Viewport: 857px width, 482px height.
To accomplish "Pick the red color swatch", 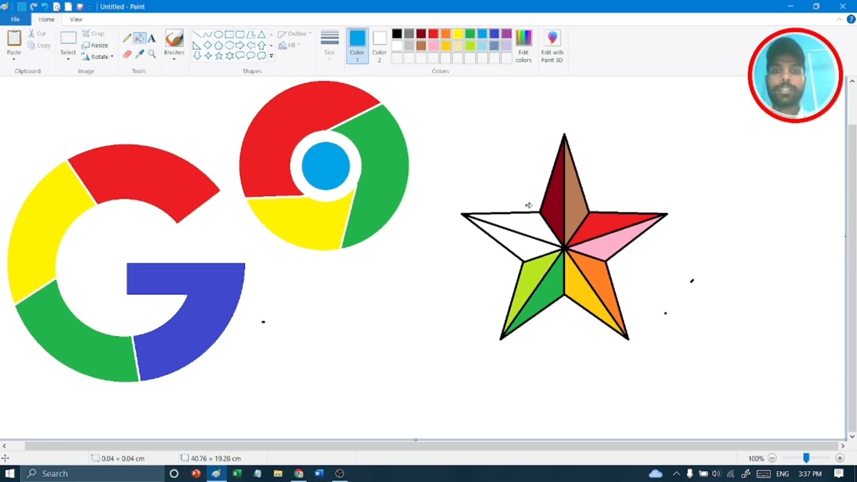I will point(433,33).
